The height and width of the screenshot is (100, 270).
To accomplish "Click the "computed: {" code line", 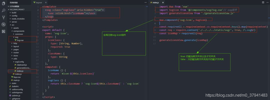I will coord(53,67).
